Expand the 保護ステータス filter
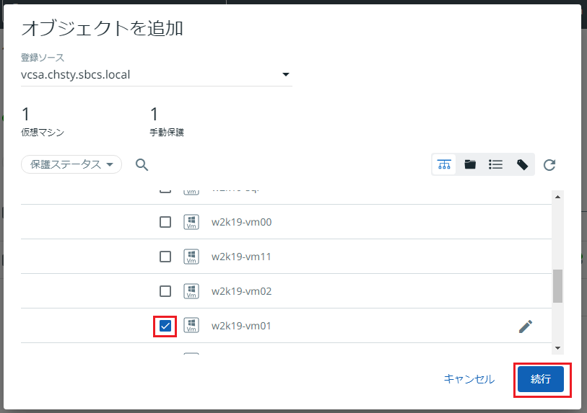The image size is (587, 413). [71, 164]
